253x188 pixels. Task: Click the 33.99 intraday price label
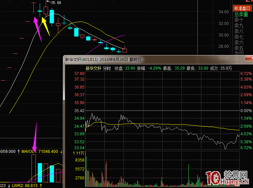[79, 134]
